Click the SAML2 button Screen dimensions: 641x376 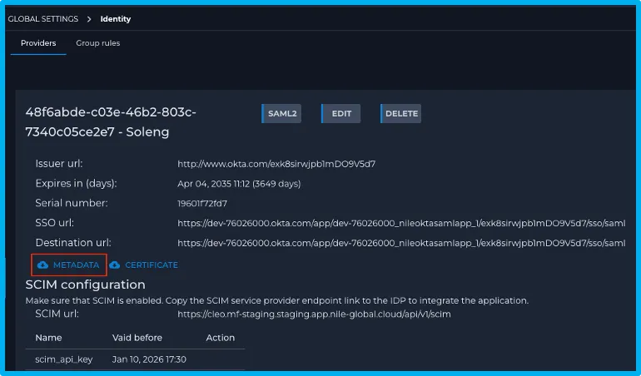click(282, 114)
